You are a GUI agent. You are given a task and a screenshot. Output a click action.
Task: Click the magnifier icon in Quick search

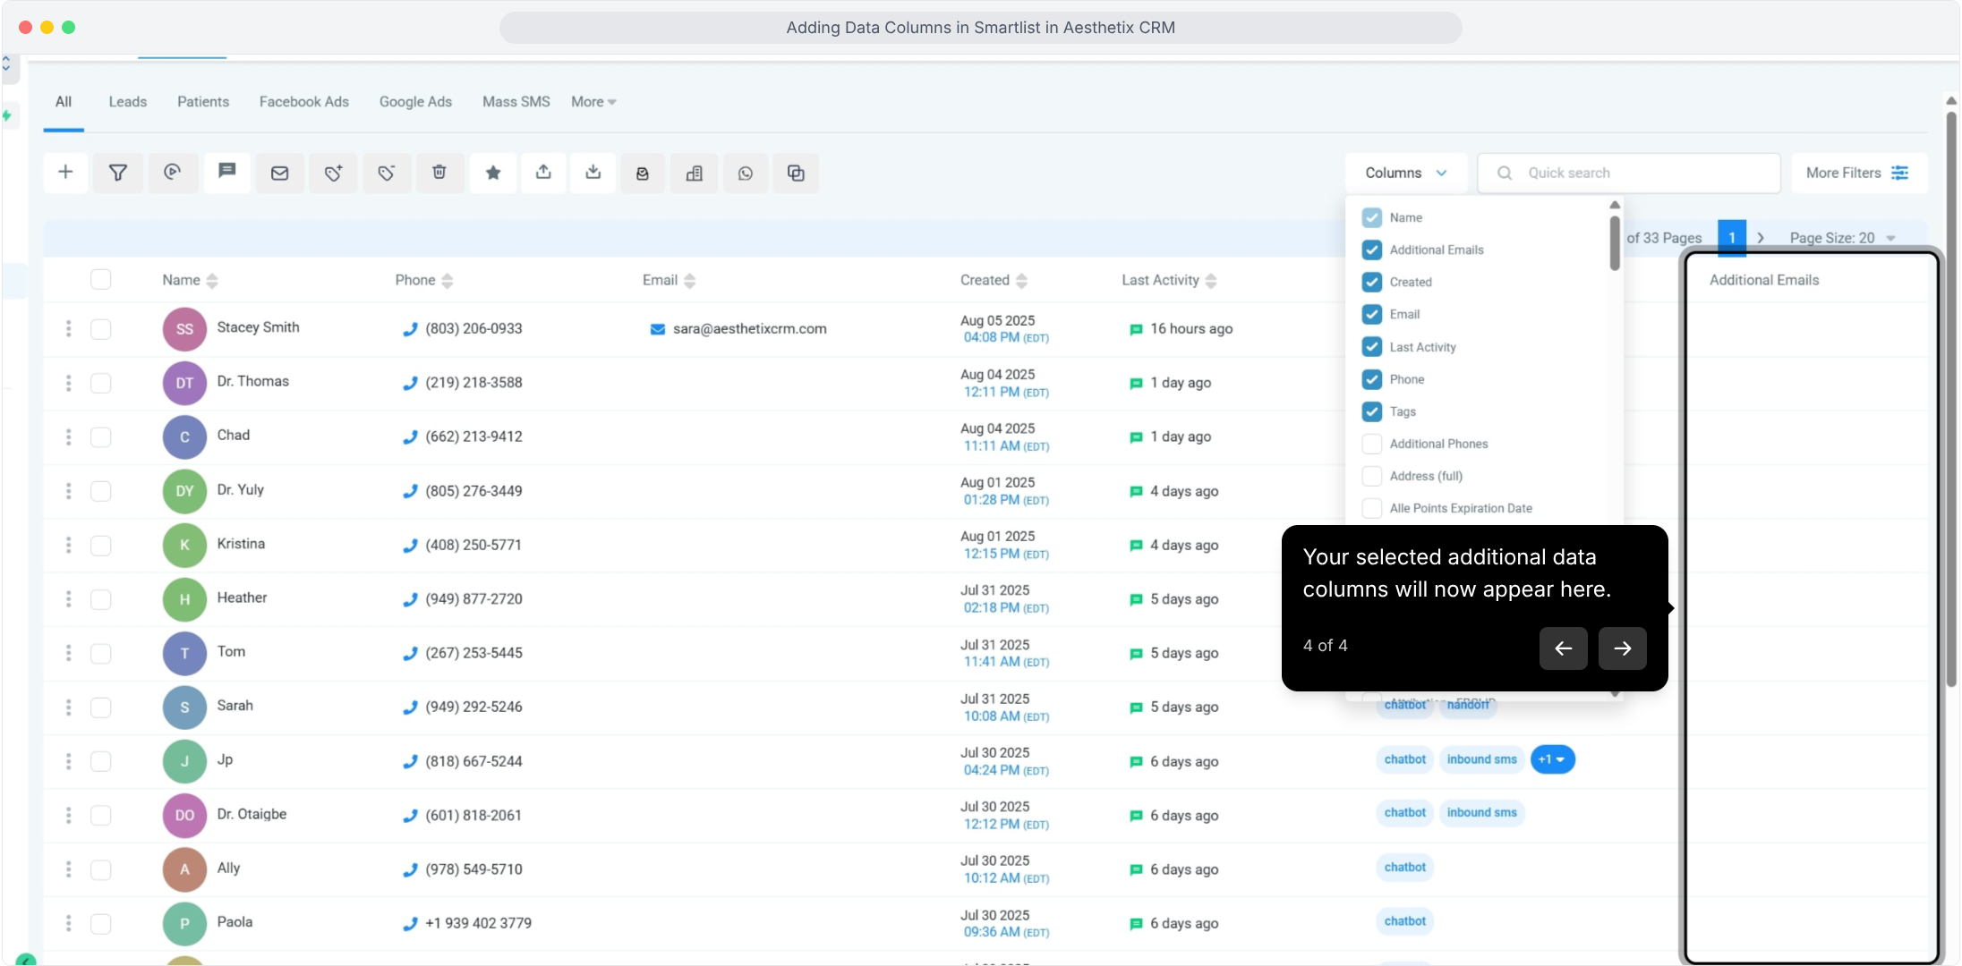point(1505,173)
